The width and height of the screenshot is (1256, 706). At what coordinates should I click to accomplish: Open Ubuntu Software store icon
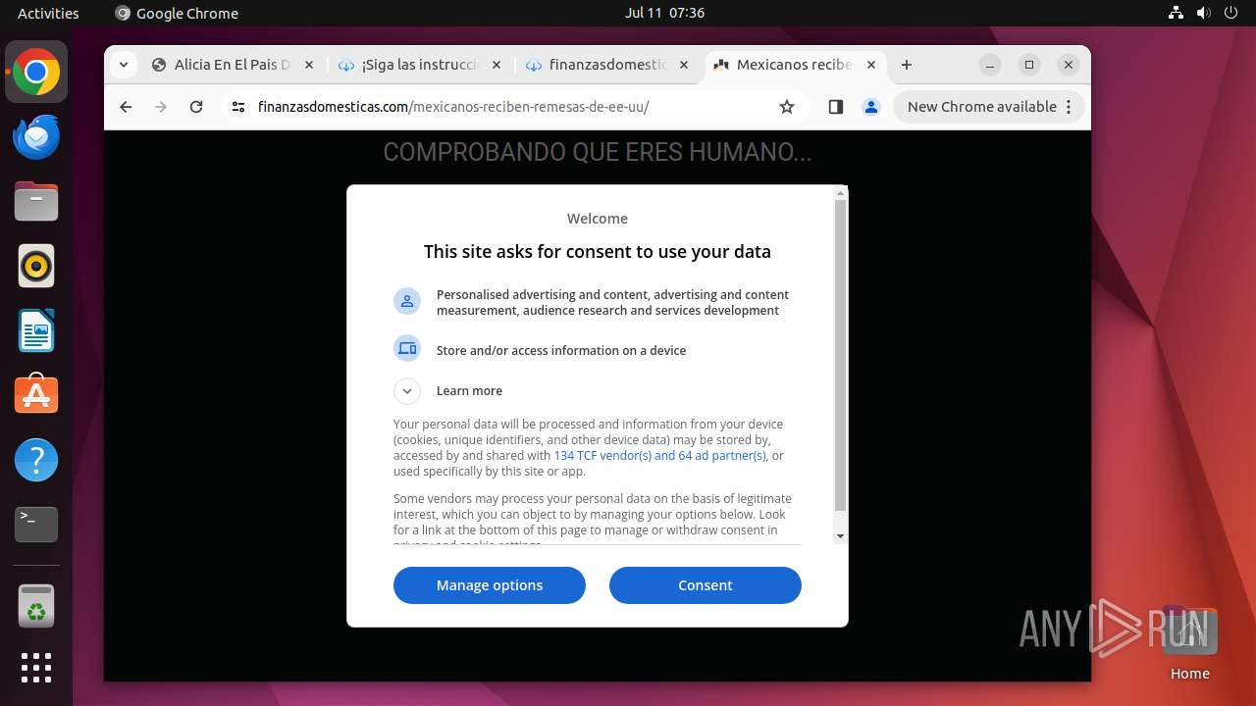36,395
